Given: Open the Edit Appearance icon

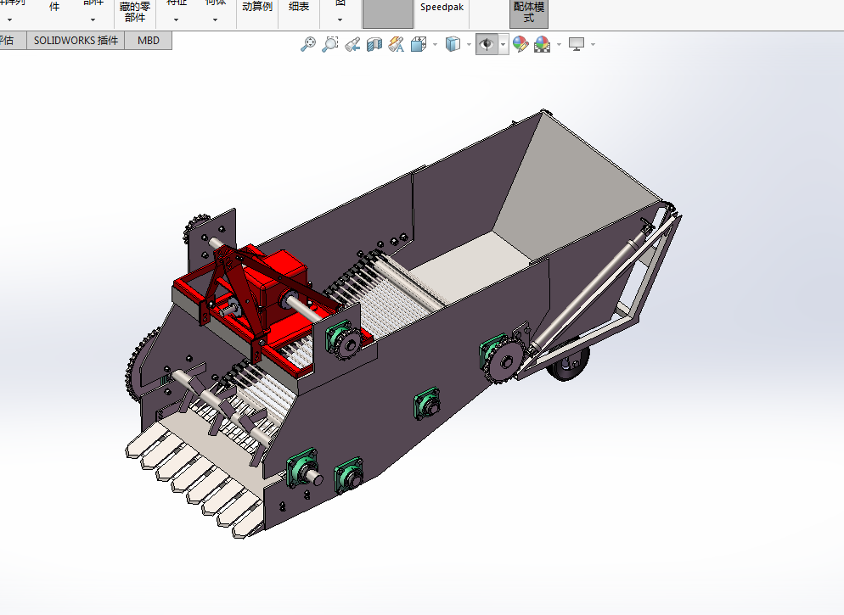Looking at the screenshot, I should pyautogui.click(x=520, y=44).
